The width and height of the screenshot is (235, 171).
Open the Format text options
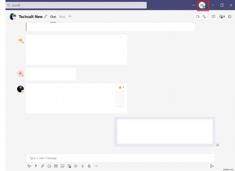click(29, 166)
